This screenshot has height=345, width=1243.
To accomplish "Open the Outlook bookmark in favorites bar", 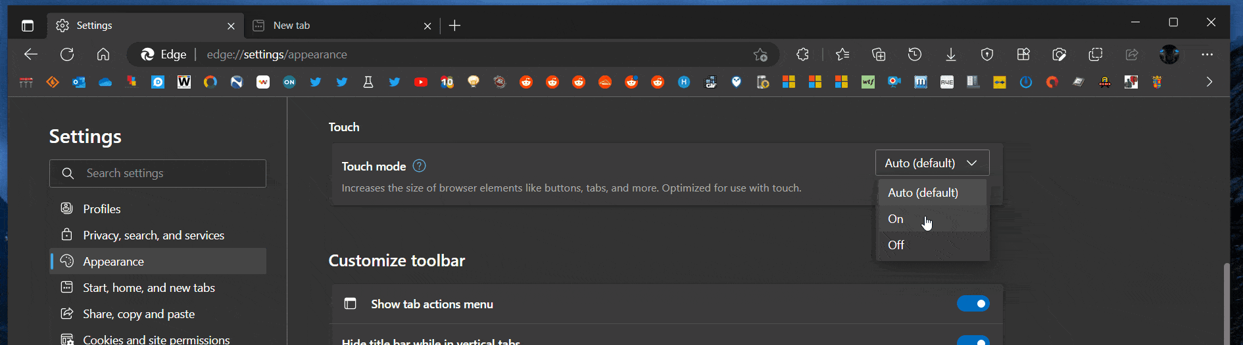I will tap(79, 82).
